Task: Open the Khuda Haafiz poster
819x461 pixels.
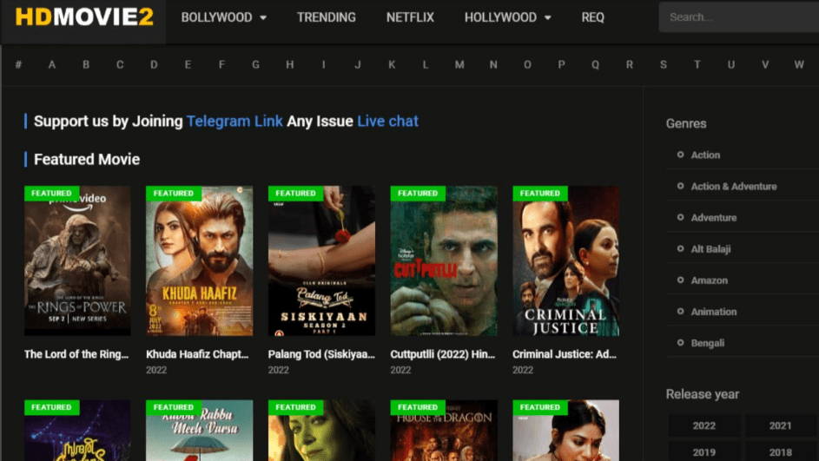Action: [200, 260]
